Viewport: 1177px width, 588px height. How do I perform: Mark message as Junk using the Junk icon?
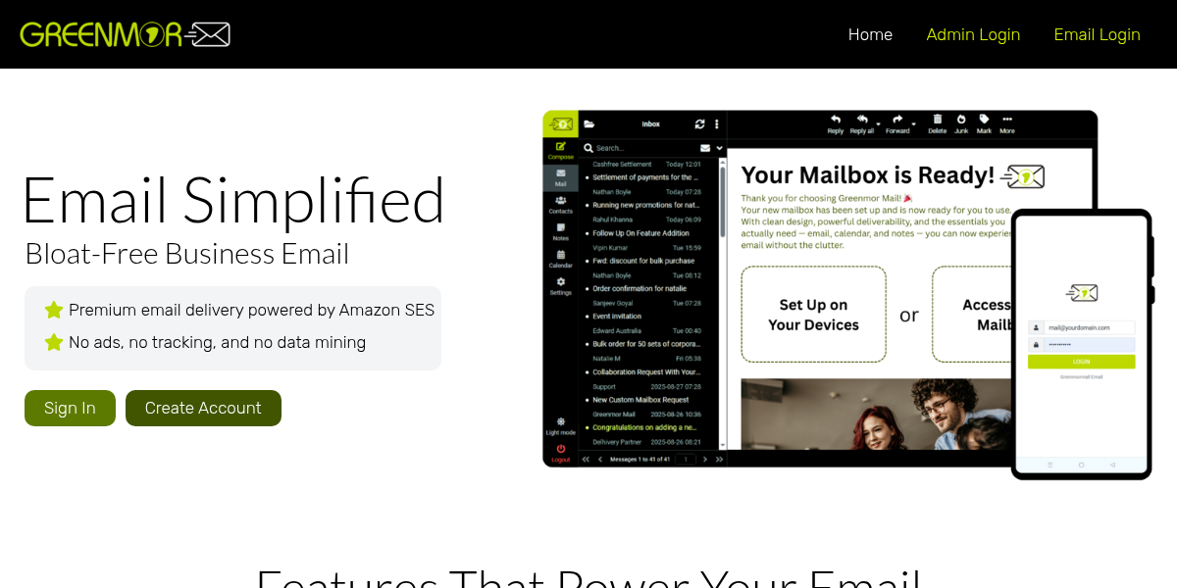(961, 119)
